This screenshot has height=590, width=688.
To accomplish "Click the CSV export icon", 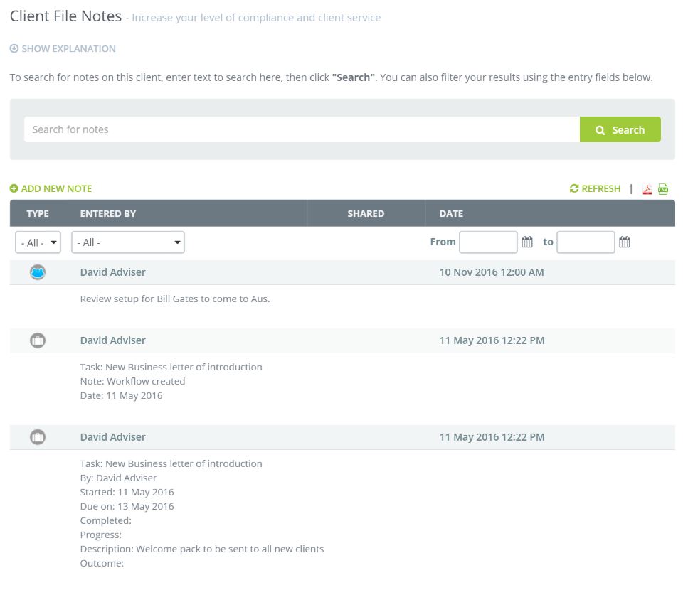I will pyautogui.click(x=663, y=189).
